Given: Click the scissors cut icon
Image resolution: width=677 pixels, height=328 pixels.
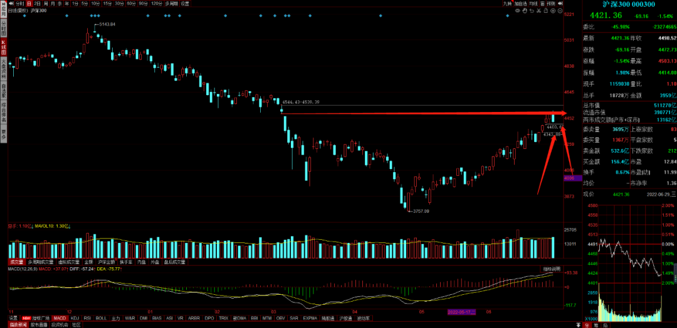Looking at the screenshot, I should [x=538, y=11].
